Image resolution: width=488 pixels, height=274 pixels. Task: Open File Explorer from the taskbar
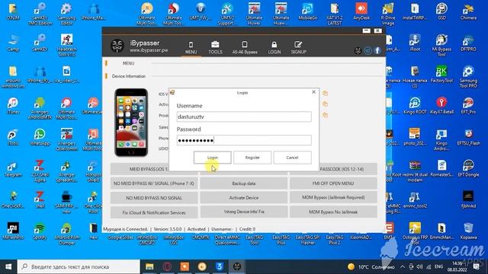149,266
